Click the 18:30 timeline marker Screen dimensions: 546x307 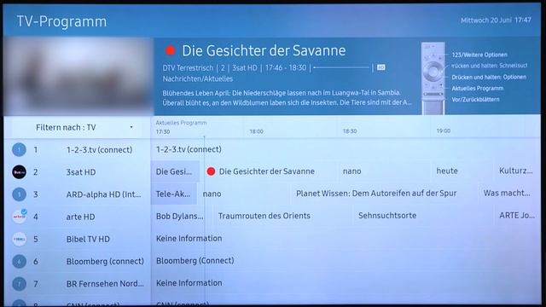[350, 131]
